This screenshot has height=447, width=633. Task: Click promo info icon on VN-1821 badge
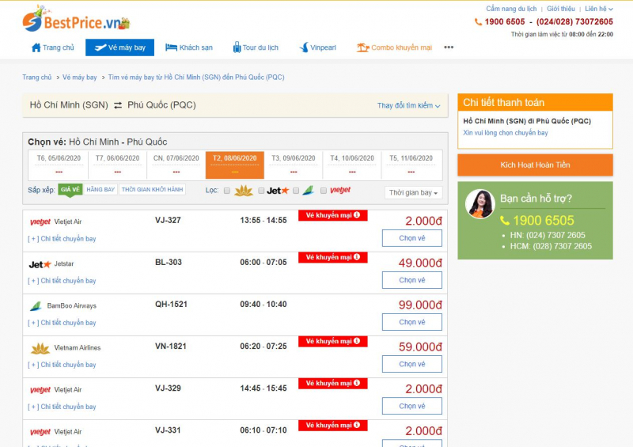[x=357, y=341]
